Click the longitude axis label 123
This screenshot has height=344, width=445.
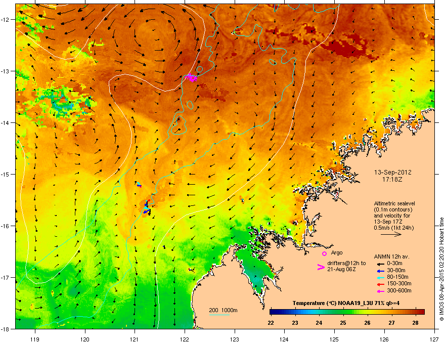tap(235, 339)
